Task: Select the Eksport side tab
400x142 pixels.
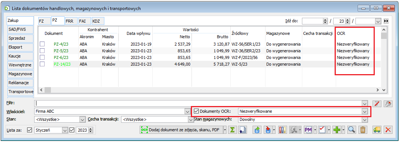Action: click(x=20, y=47)
